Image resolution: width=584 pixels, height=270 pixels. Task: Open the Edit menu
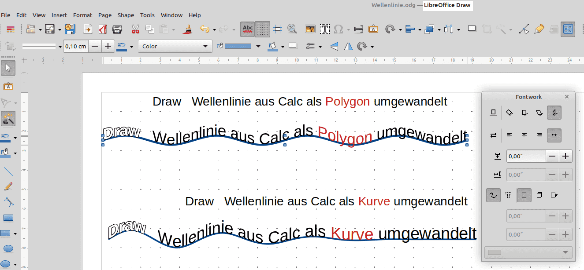[21, 15]
